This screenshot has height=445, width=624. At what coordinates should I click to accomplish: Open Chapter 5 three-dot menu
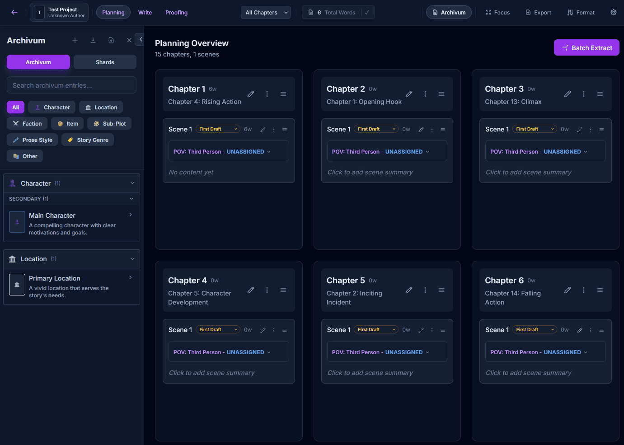[x=425, y=290]
